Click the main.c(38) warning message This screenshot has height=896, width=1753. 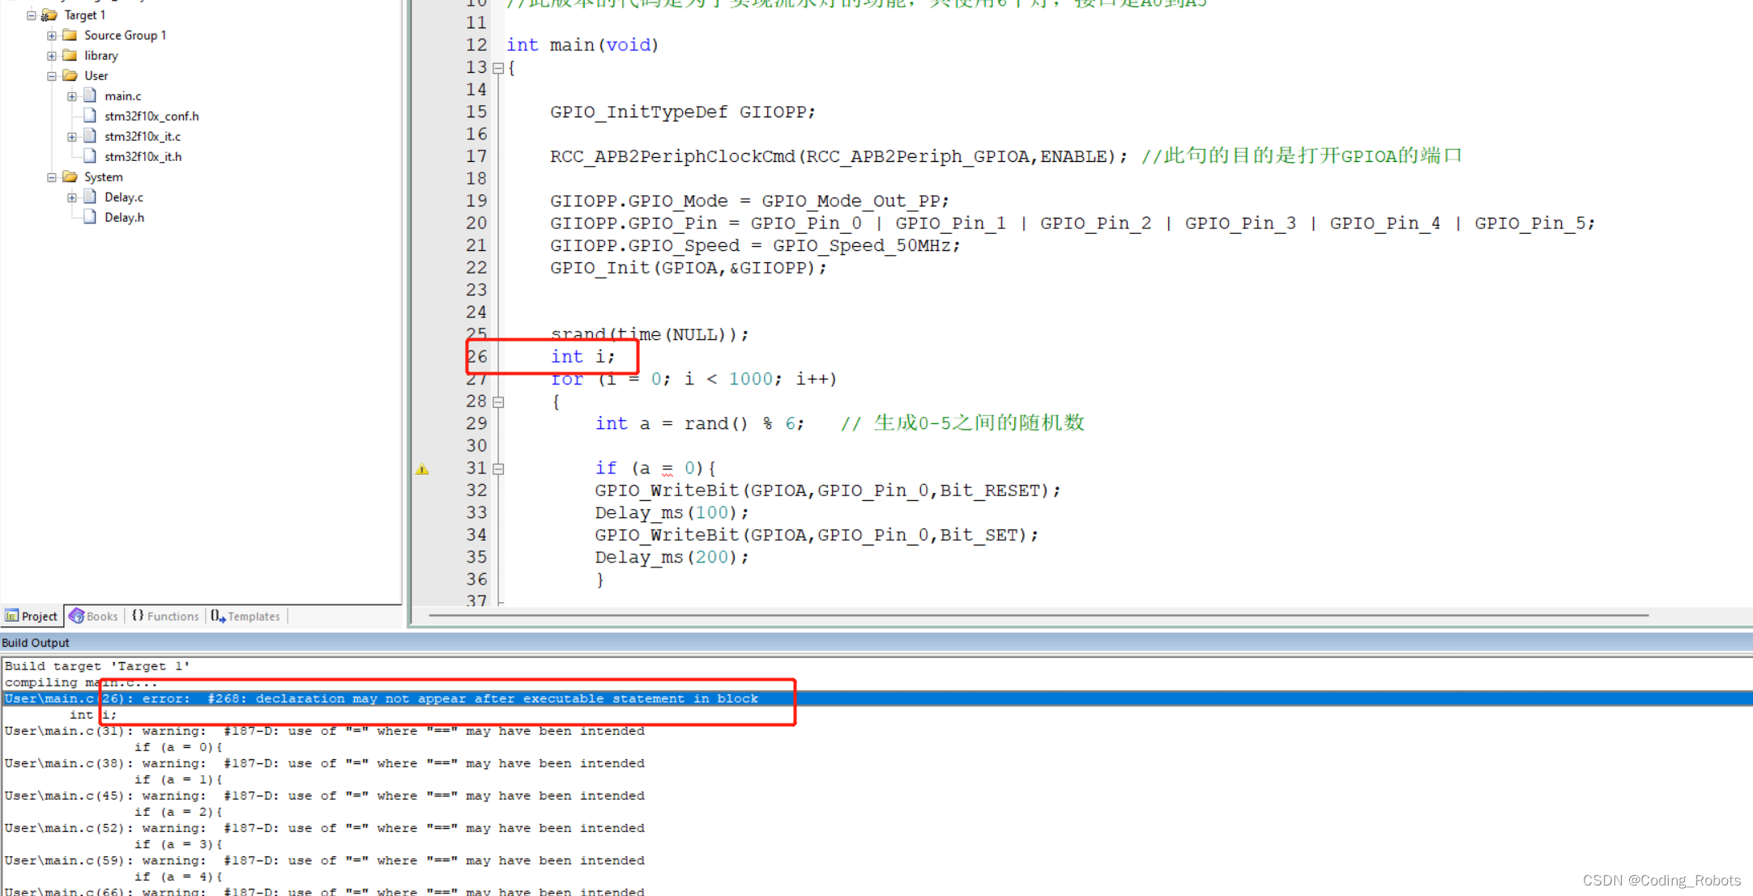point(324,763)
